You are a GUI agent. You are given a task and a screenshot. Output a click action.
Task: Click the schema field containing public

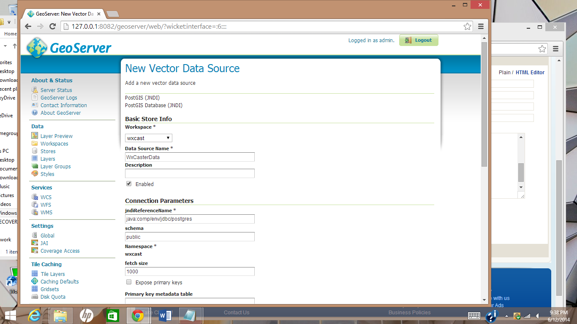[190, 237]
